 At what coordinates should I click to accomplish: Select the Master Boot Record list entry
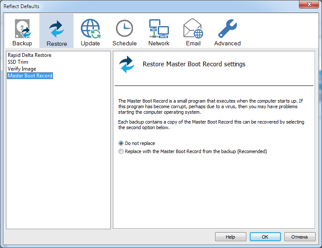point(30,76)
